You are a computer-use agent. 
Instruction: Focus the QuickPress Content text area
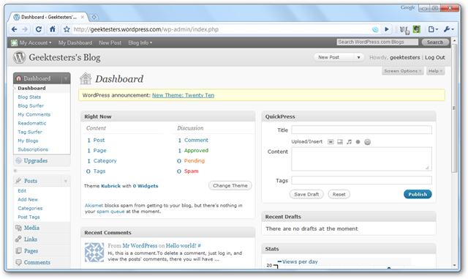[x=361, y=159]
